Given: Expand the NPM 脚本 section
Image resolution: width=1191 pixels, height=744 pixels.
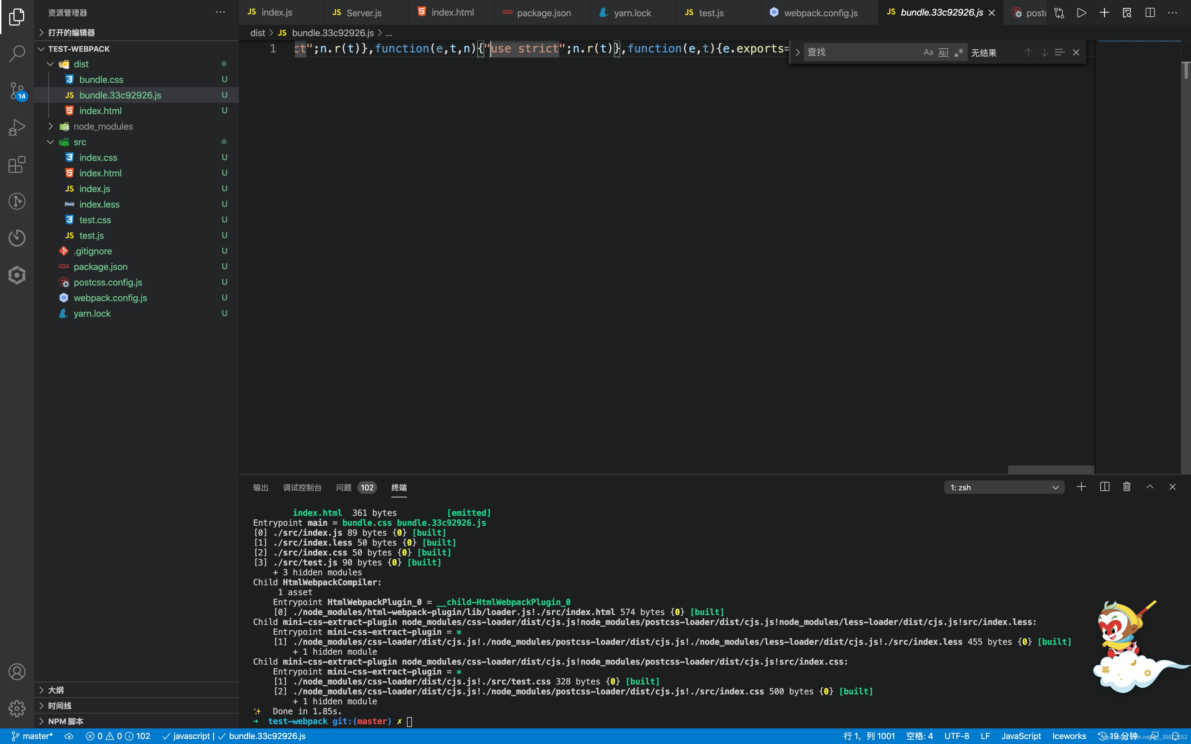Looking at the screenshot, I should tap(136, 721).
